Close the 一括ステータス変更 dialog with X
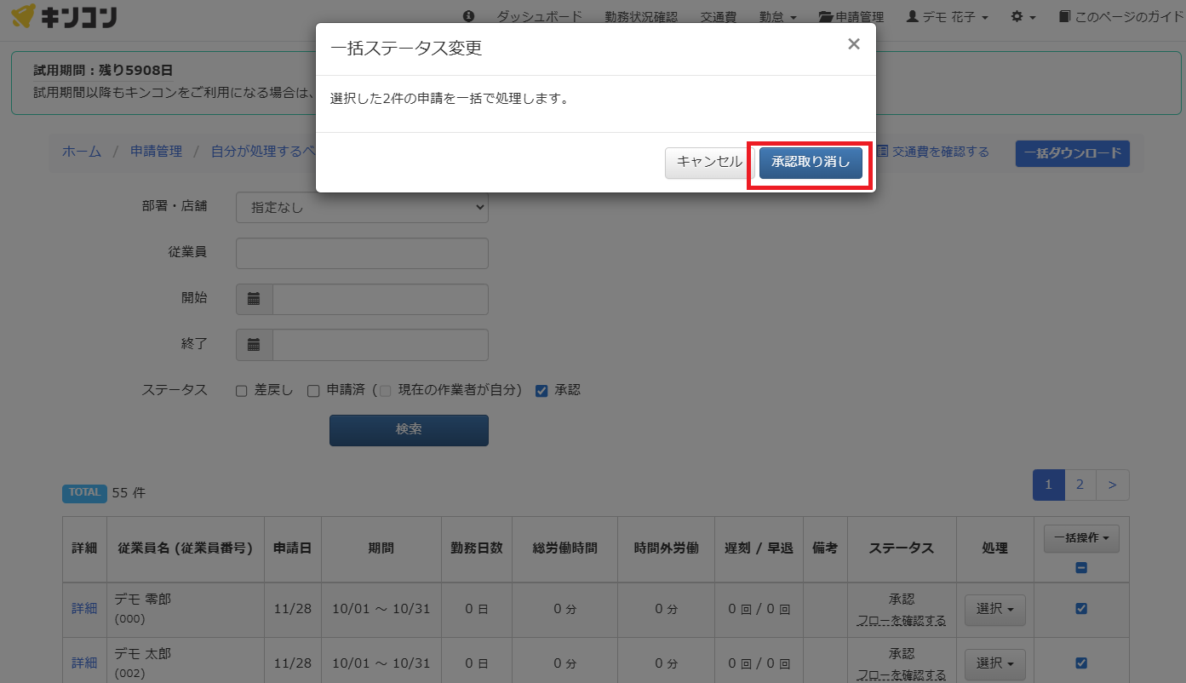Image resolution: width=1186 pixels, height=683 pixels. point(854,44)
